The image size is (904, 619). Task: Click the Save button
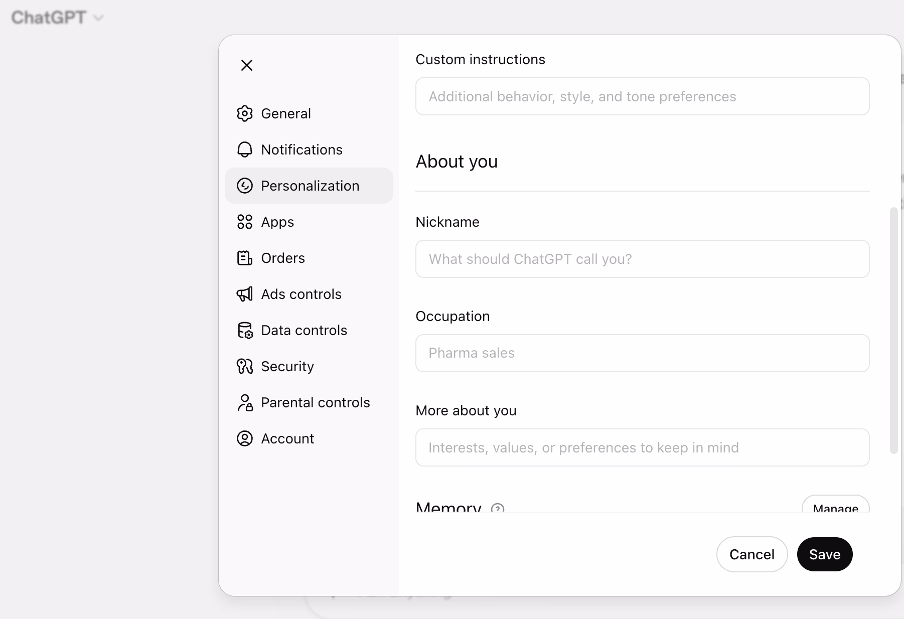click(x=825, y=554)
